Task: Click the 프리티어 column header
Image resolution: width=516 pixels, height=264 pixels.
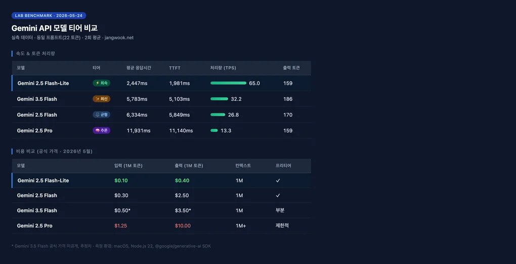Action: click(x=283, y=166)
